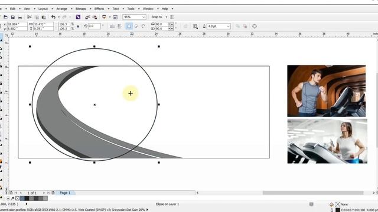Click the Open file icon

pyautogui.click(x=5, y=17)
